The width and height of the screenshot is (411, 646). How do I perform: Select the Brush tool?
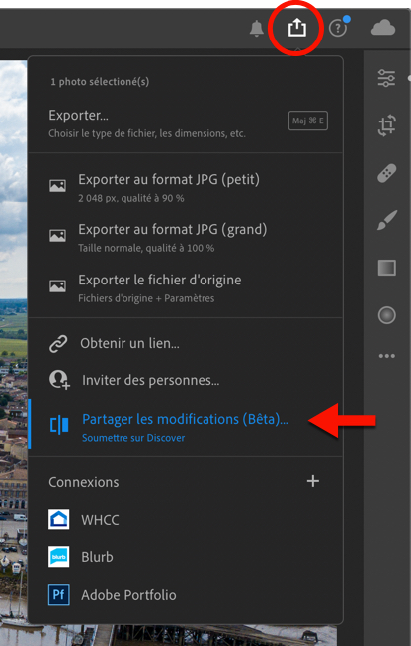click(386, 220)
